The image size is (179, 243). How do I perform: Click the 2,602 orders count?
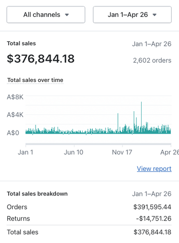[x=152, y=60]
